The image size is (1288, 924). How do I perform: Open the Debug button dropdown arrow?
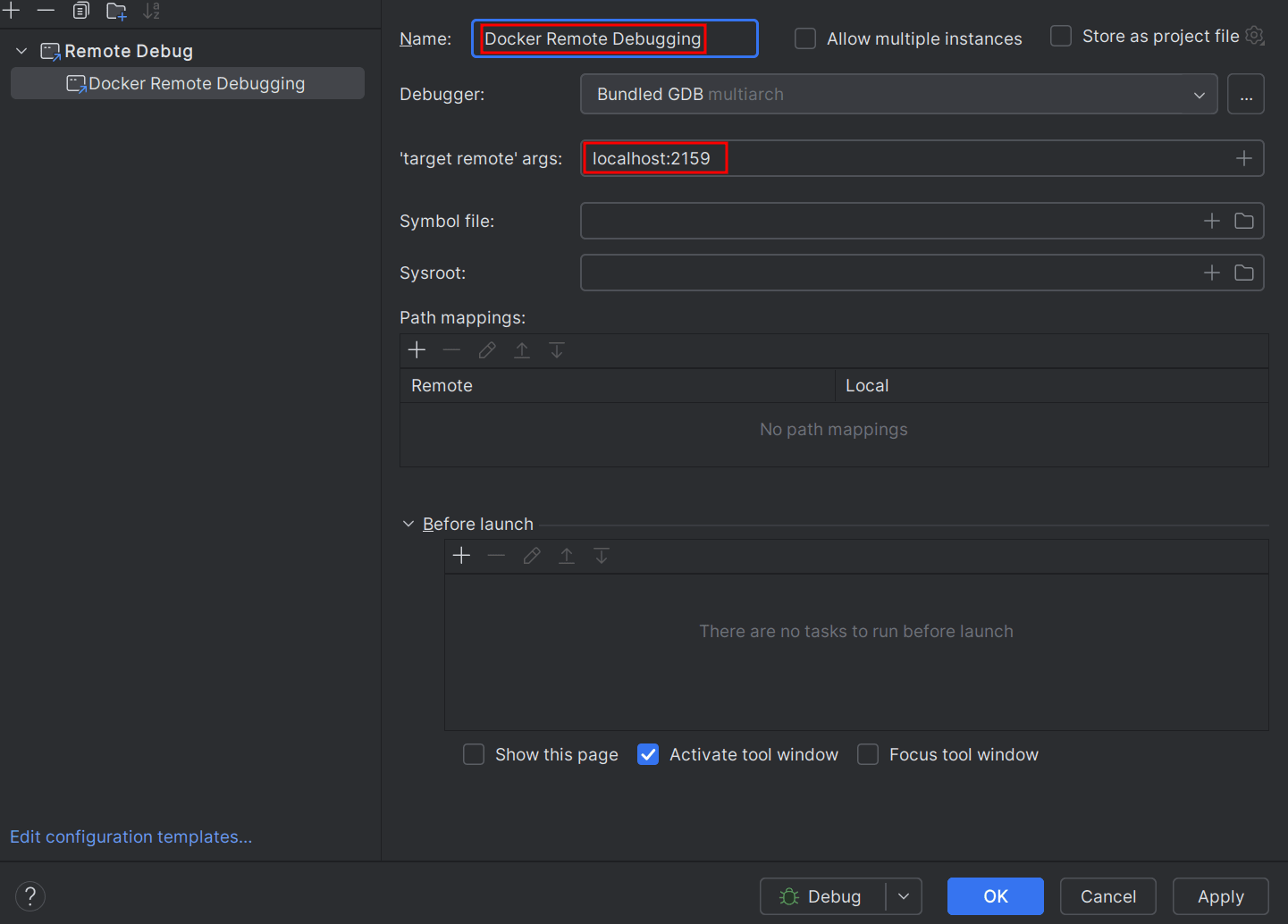[x=904, y=896]
